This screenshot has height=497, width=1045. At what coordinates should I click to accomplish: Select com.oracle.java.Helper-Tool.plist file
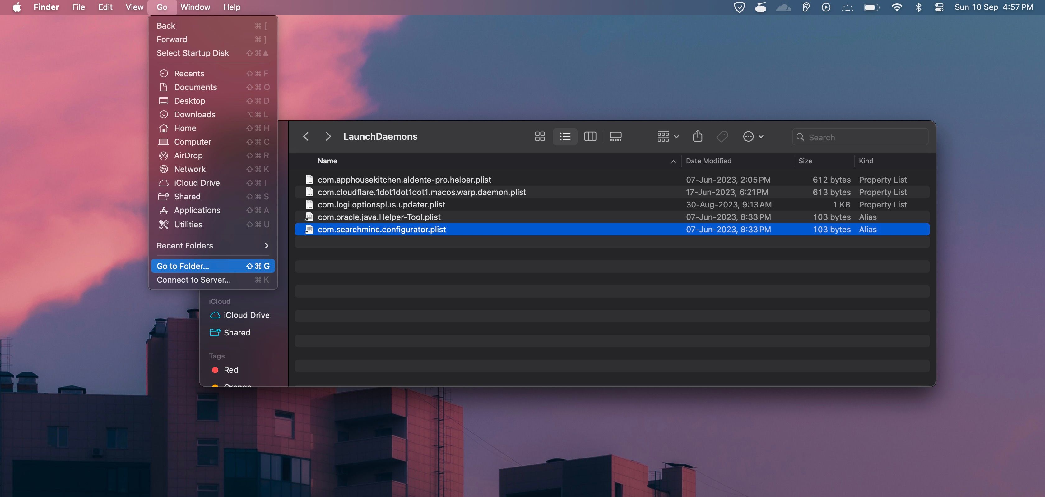[x=379, y=217]
